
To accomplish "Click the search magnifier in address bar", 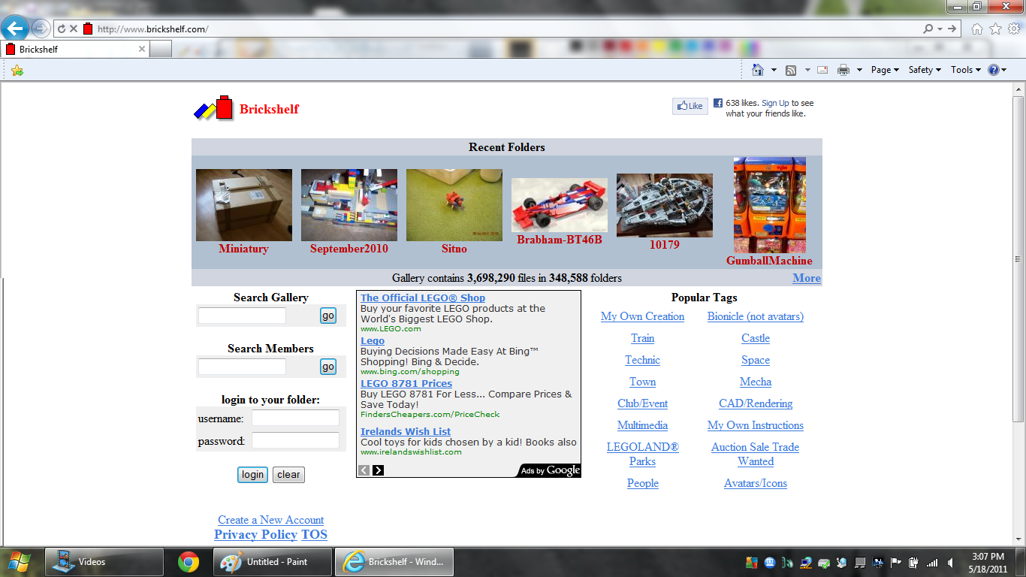I will coord(929,29).
